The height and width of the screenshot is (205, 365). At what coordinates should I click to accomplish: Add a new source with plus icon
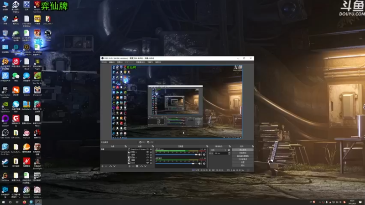[x=130, y=166]
